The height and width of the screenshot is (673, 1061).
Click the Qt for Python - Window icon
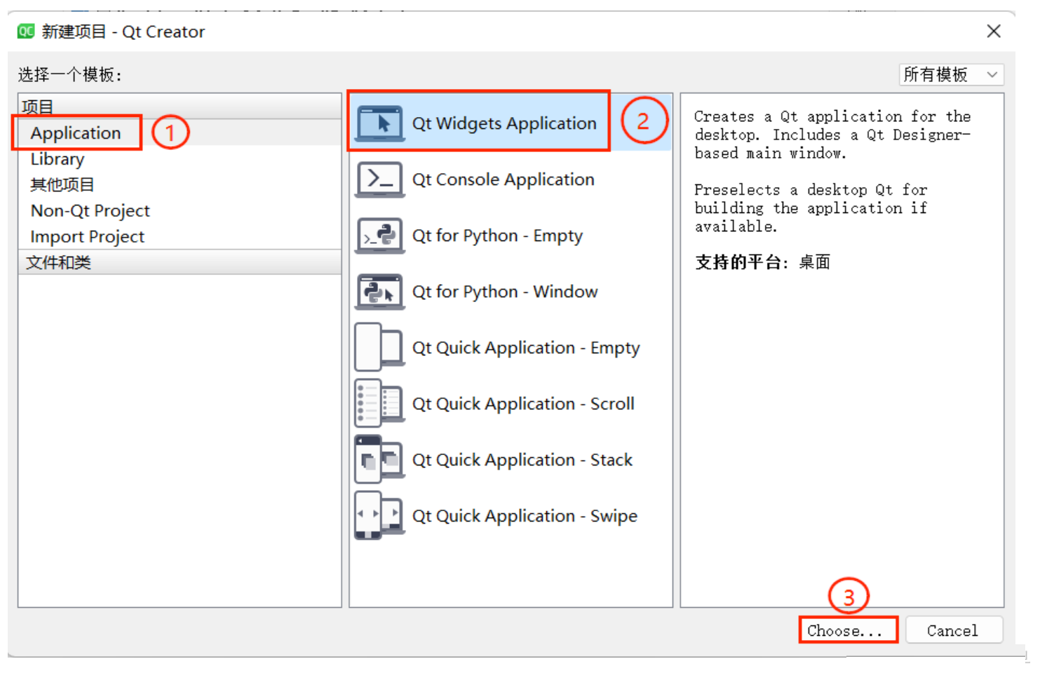pyautogui.click(x=379, y=292)
